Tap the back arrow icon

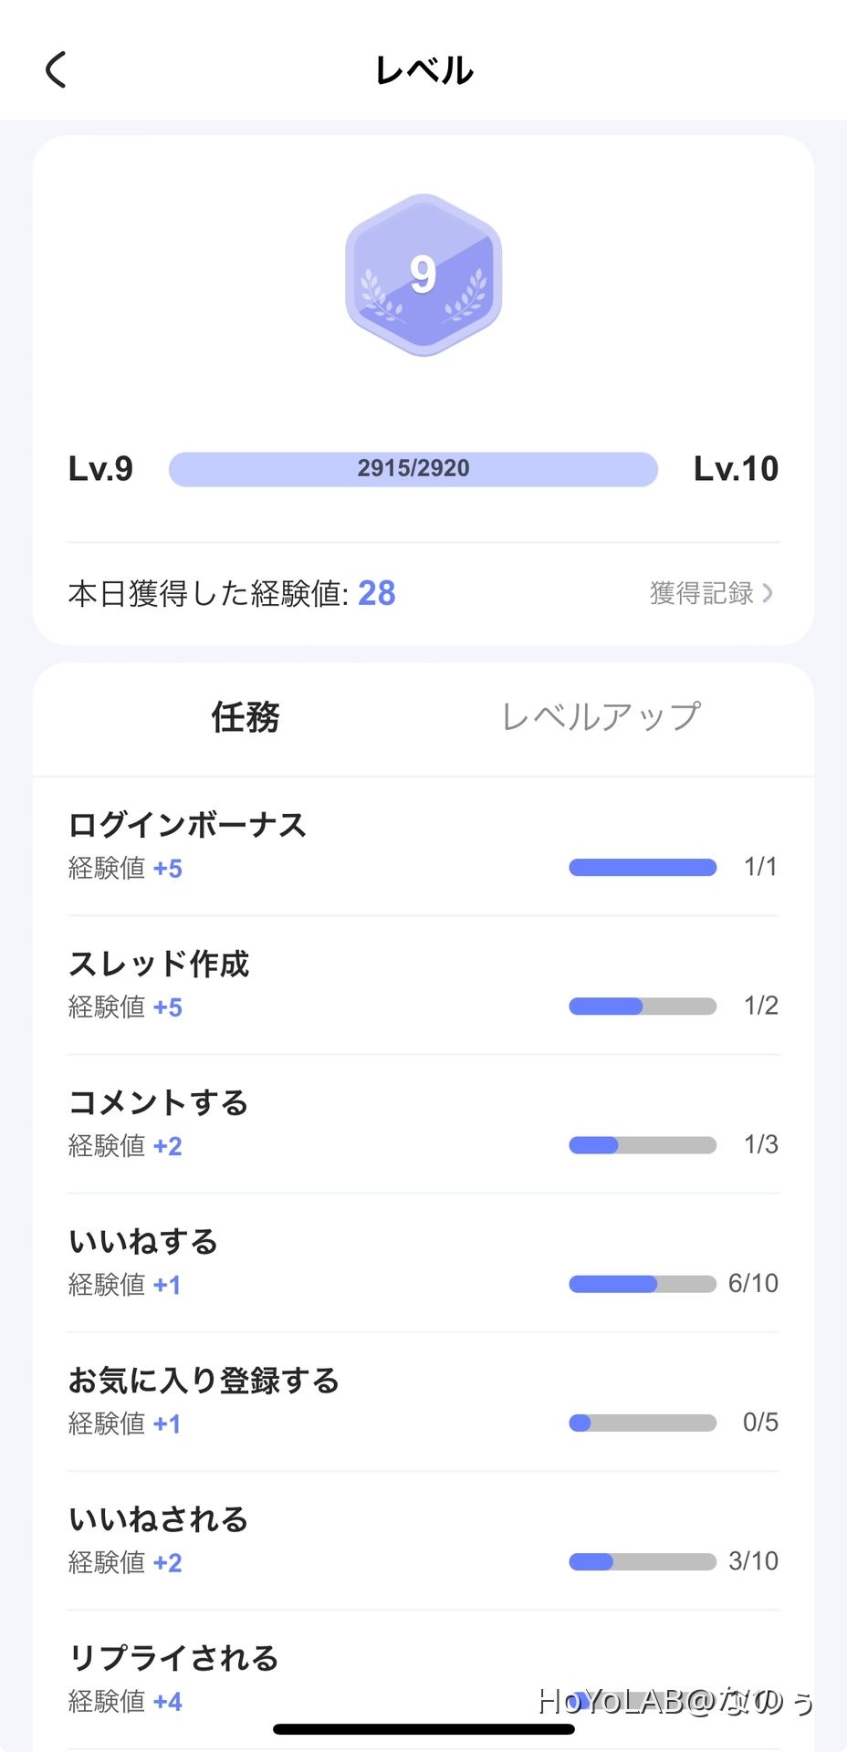(57, 69)
